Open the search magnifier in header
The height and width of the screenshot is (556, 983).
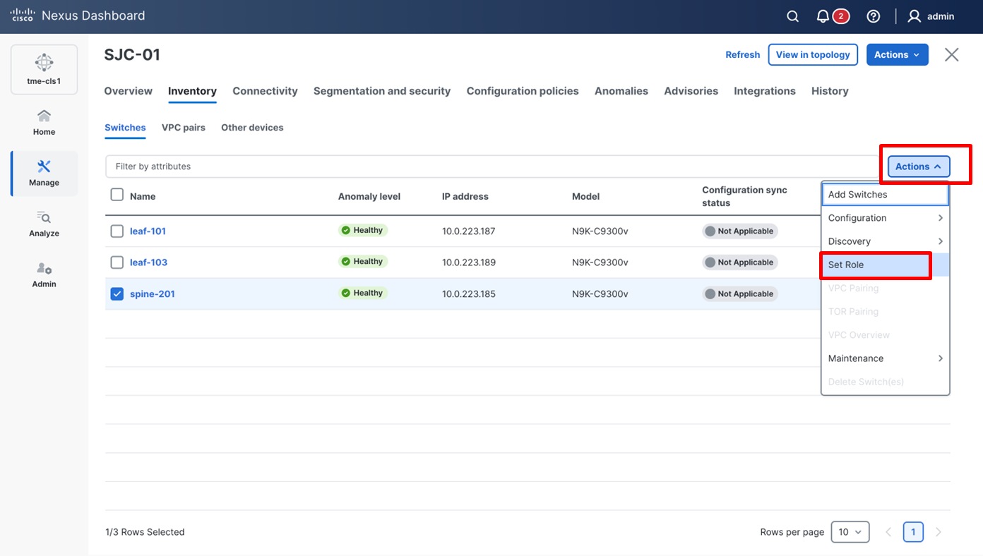point(792,16)
